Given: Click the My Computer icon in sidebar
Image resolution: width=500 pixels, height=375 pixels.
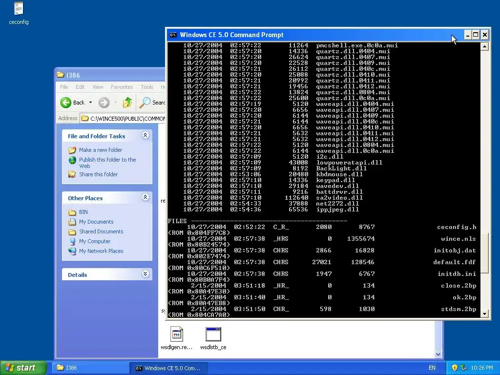Looking at the screenshot, I should coord(72,241).
